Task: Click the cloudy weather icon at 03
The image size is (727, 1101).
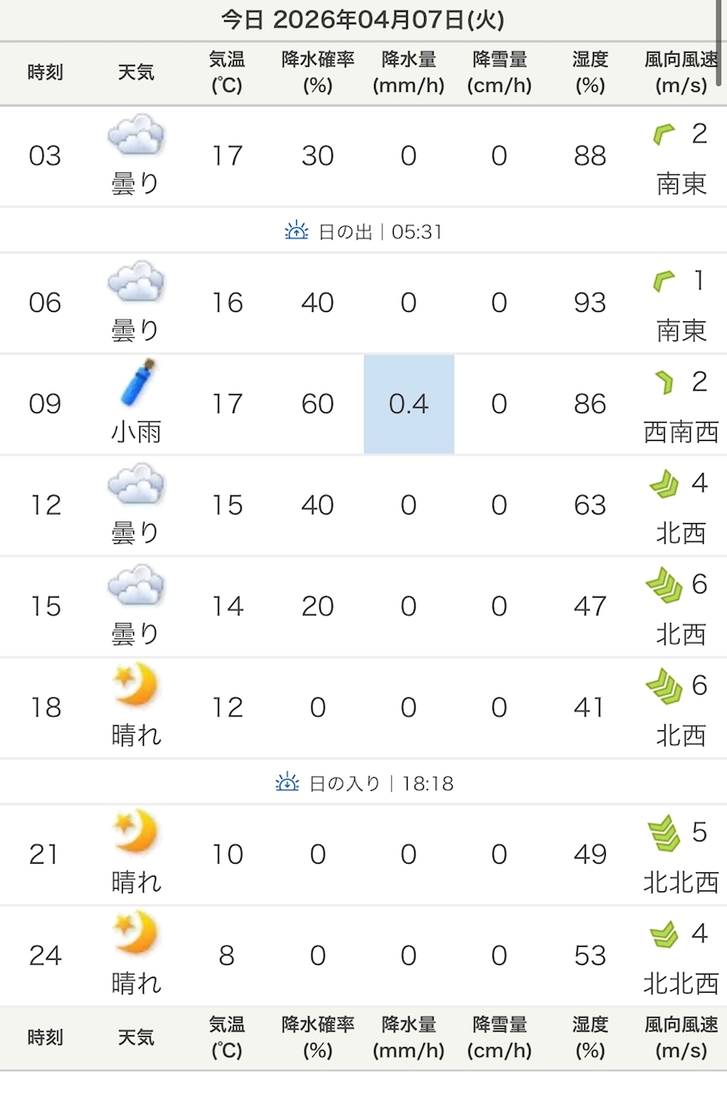Action: tap(136, 135)
